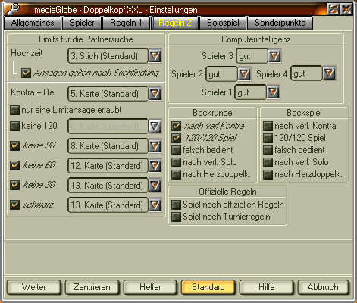Image resolution: width=357 pixels, height=303 pixels.
Task: Enable Bockspiel 'falsch bedient' checkbox
Action: tap(268, 150)
